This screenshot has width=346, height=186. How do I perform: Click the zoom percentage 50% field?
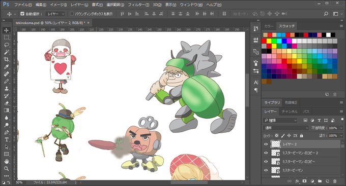19,182
